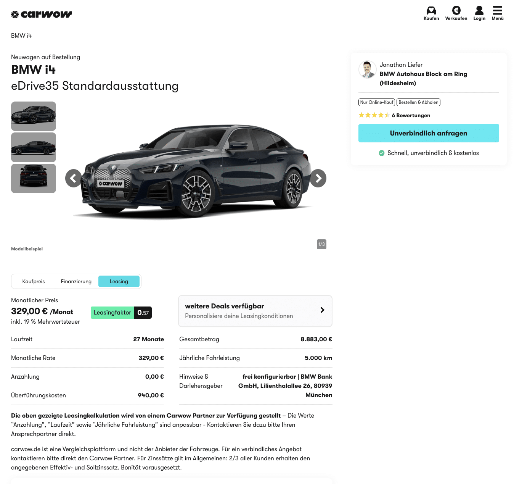Click the Nur Online-Kauf tag
The height and width of the screenshot is (484, 514).
(377, 102)
